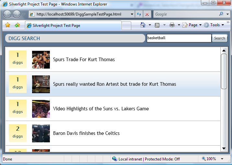Screen dimensions: 232x165
Task: Click the results list scrollbar thumb
Action: [x=224, y=71]
